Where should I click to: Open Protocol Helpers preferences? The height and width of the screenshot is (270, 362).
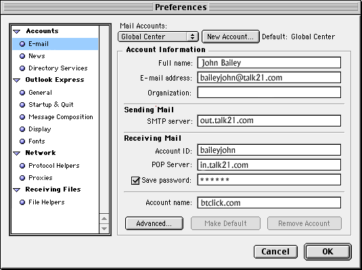click(53, 166)
